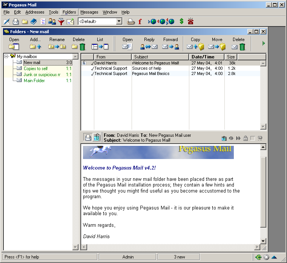Sort messages by Subject column header
Image resolution: width=287 pixels, height=263 pixels.
tap(160, 57)
